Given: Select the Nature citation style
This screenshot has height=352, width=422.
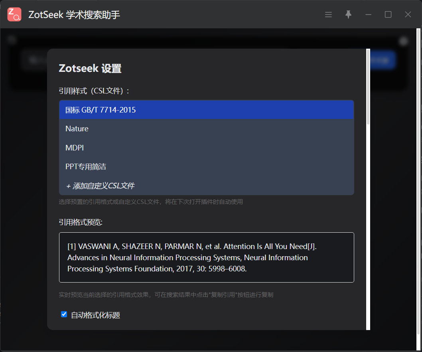Looking at the screenshot, I should pos(207,129).
